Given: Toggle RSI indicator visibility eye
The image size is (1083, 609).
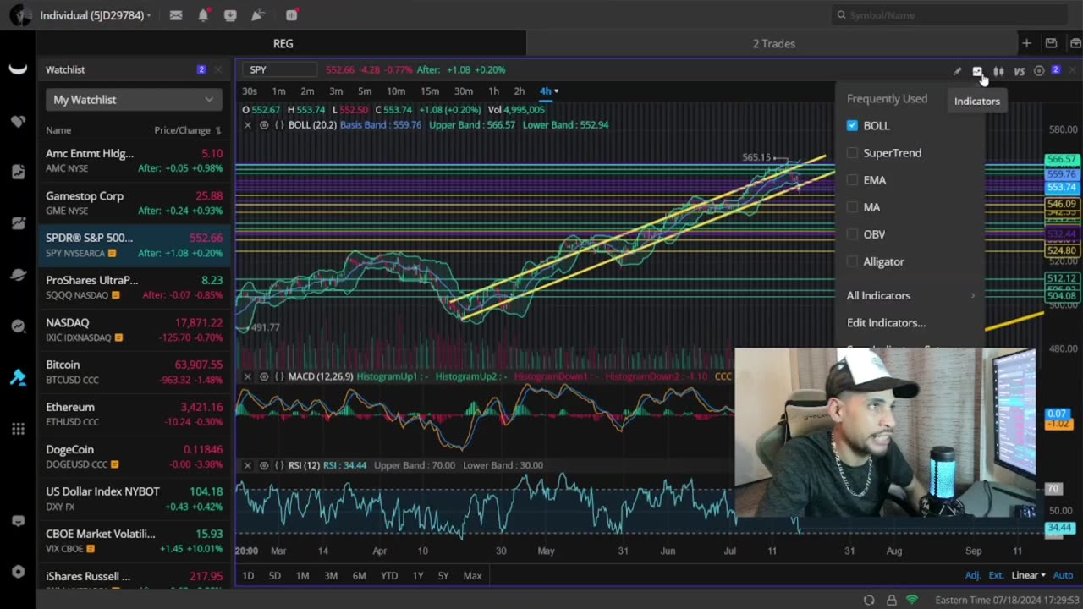Looking at the screenshot, I should [x=264, y=465].
